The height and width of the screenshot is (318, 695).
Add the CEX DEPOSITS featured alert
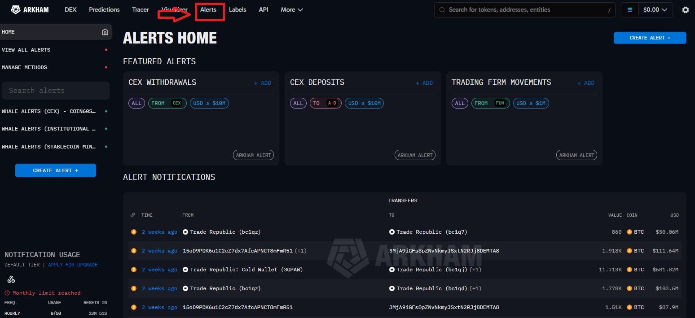tap(424, 83)
